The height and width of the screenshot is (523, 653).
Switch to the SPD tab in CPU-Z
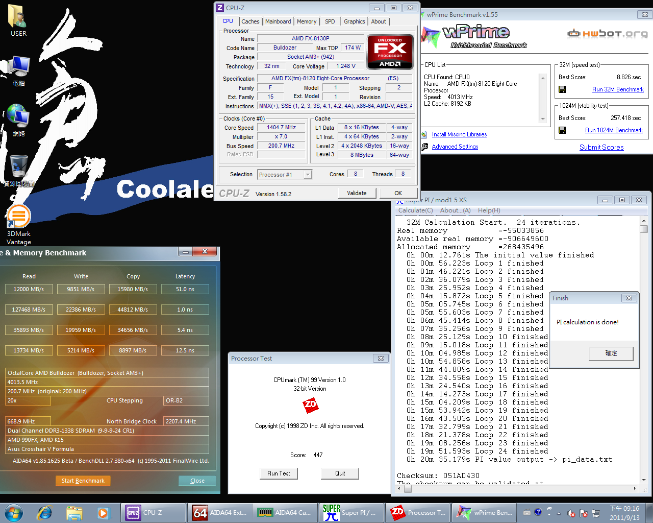(x=330, y=21)
